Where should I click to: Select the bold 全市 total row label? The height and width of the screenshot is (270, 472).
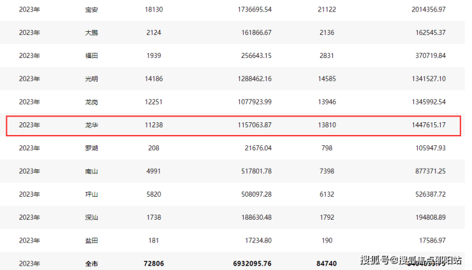(x=91, y=263)
